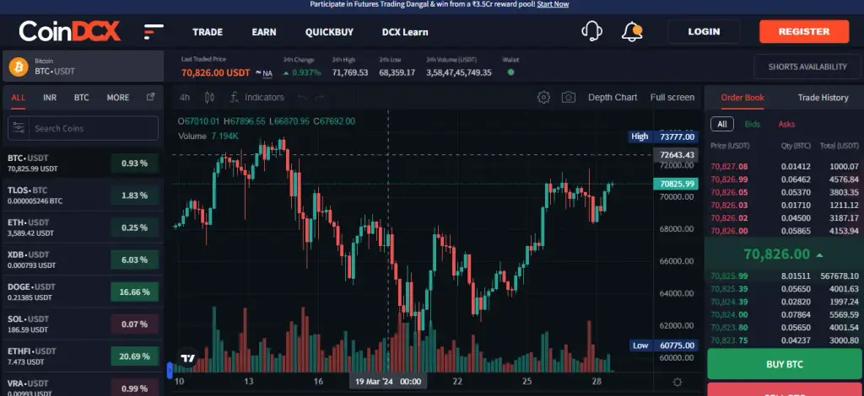This screenshot has width=864, height=396.
Task: Select the DOGE·USDT market row
Action: click(x=83, y=292)
